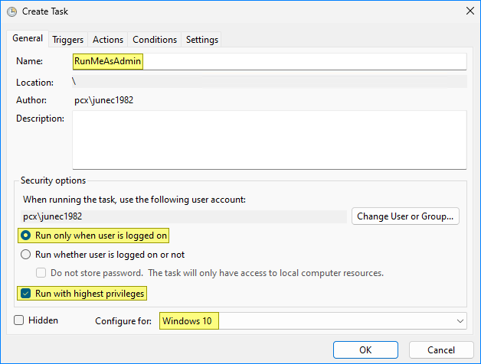Click the Name field containing RunMeAsAdmin
The width and height of the screenshot is (481, 364).
coord(270,61)
